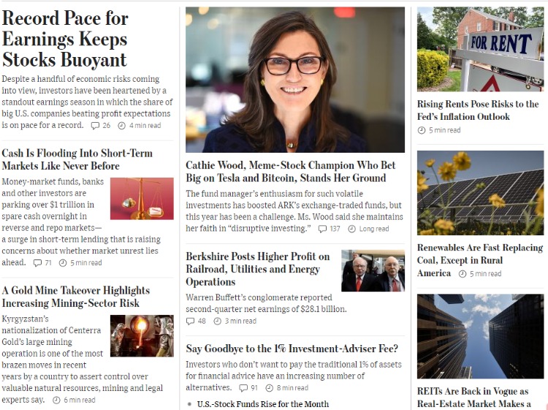Viewport: 548px width, 410px height.
Task: Open comment bubble showing 91 comments
Action: pos(243,387)
